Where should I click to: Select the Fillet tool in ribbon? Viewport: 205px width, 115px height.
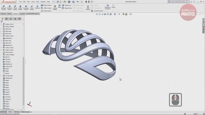point(60,6)
